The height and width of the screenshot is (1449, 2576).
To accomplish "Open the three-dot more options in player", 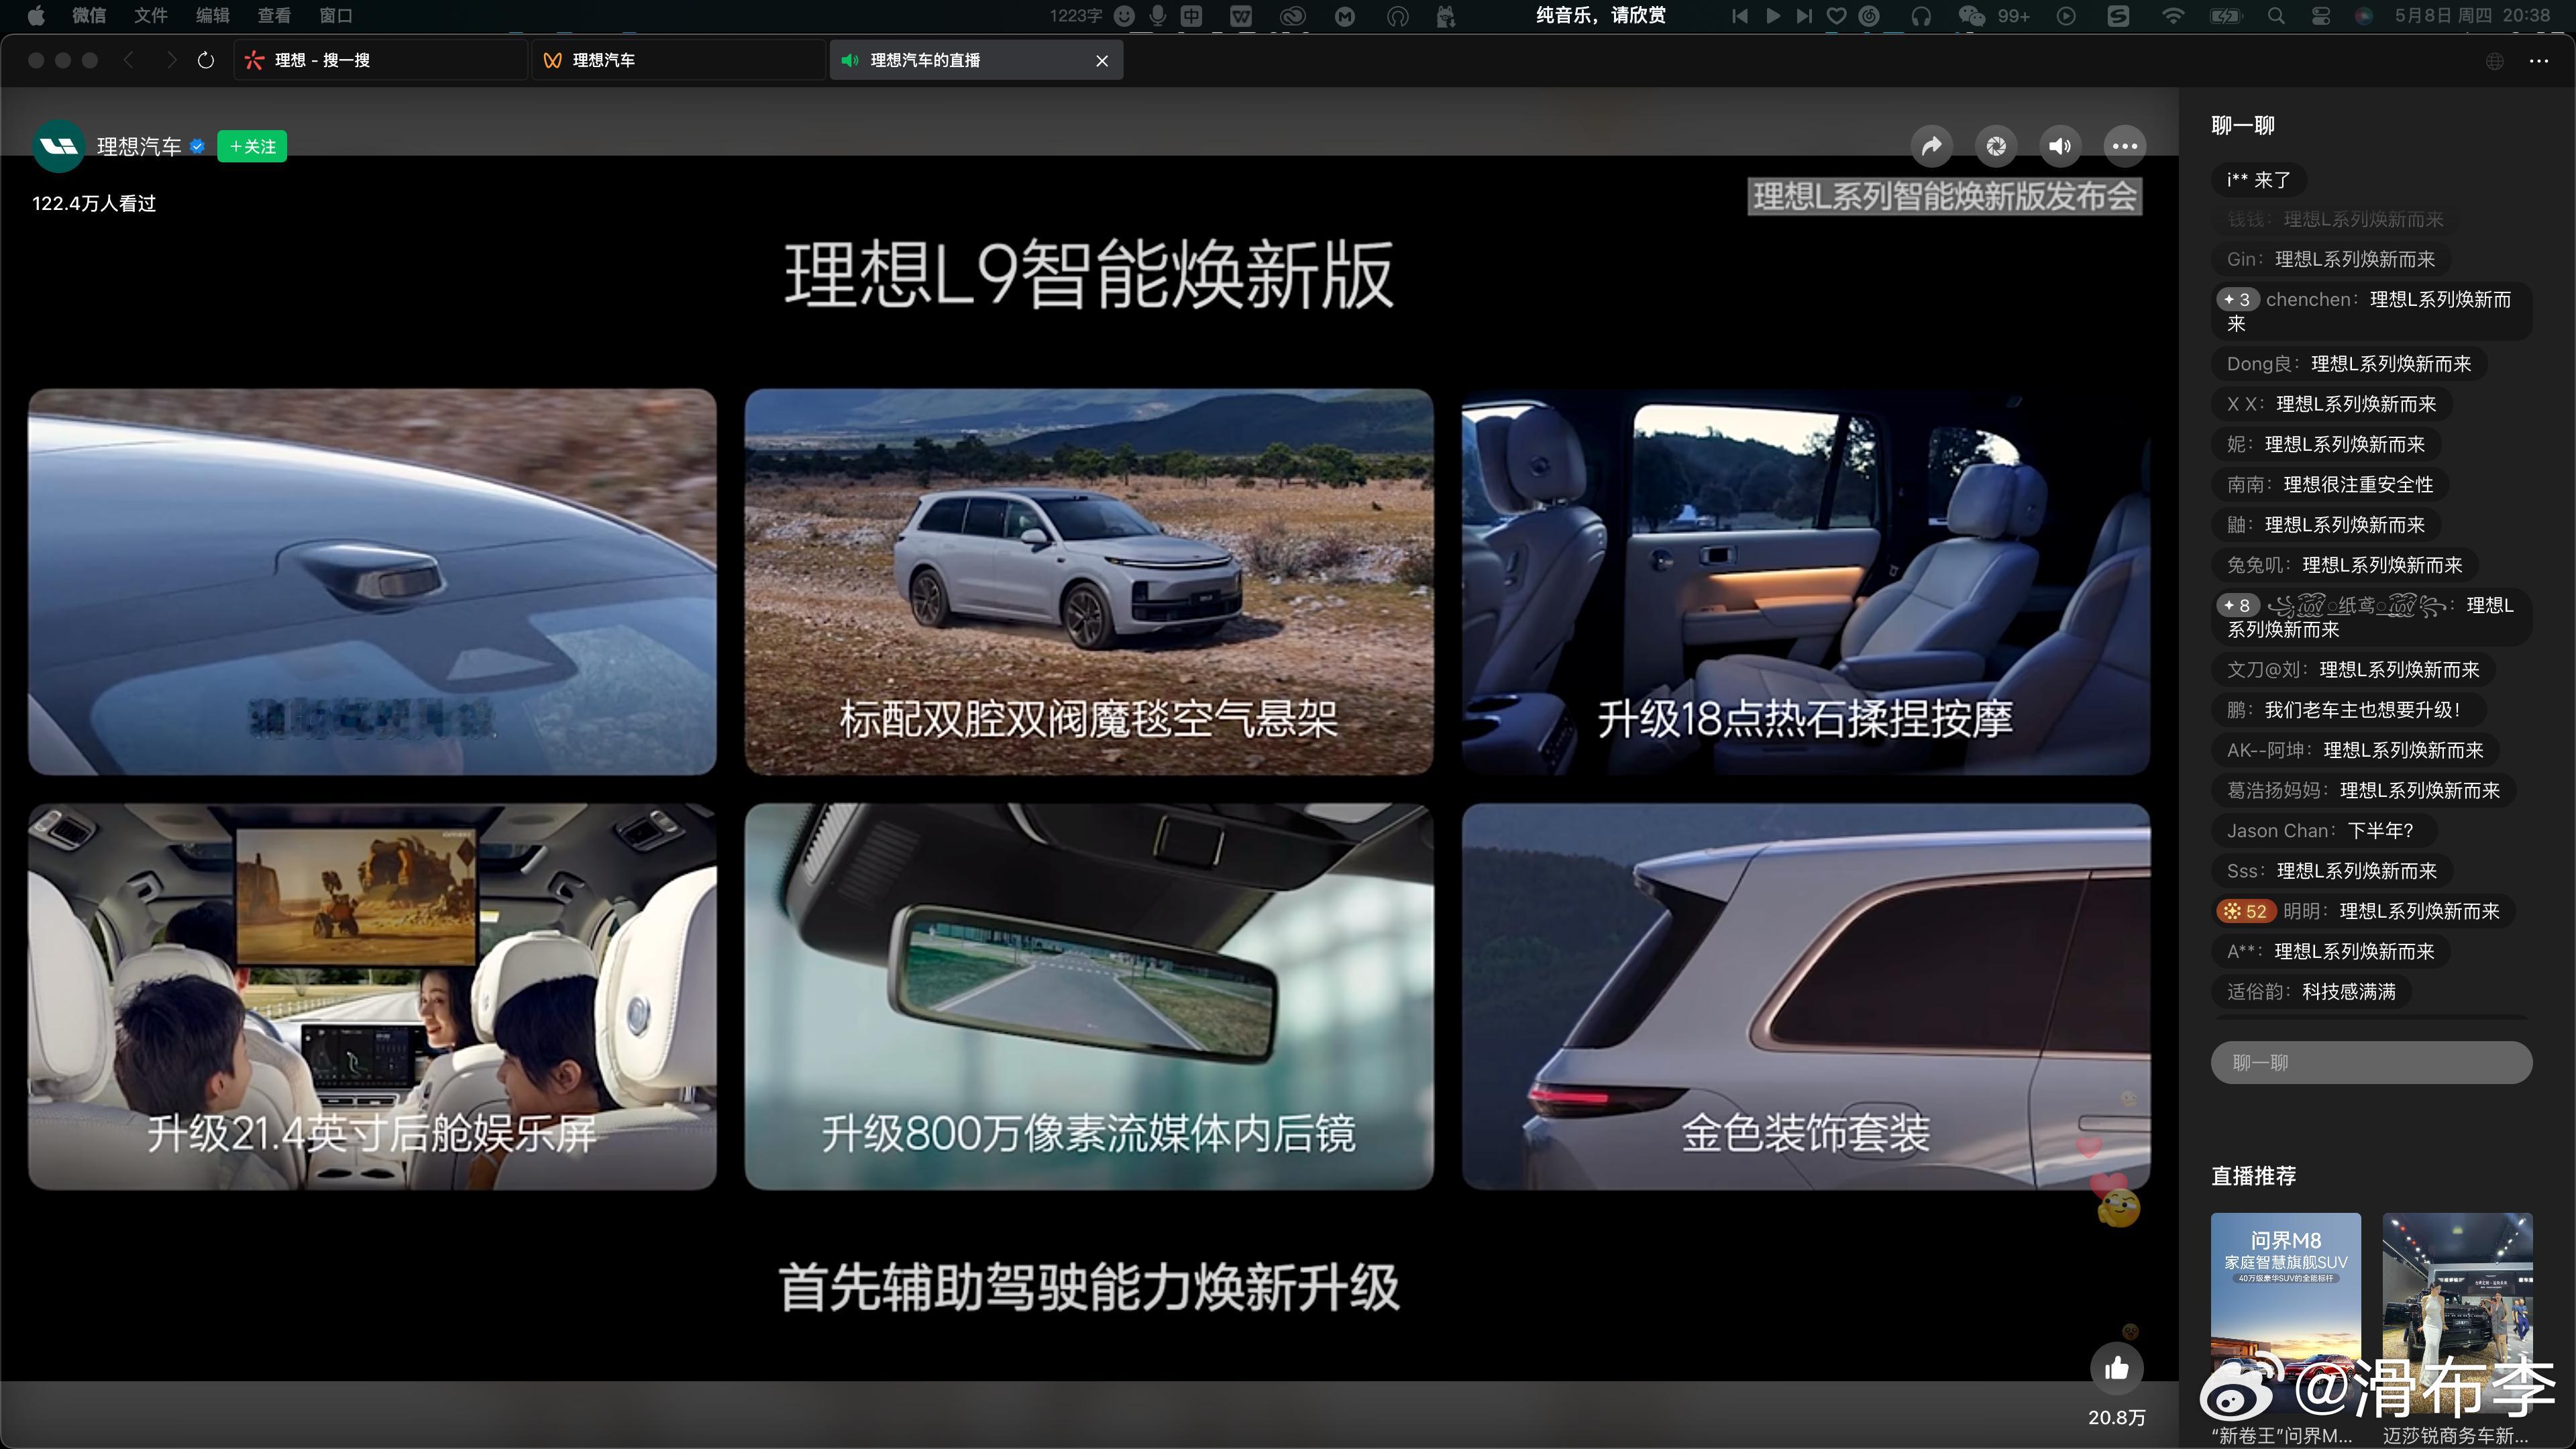I will click(2125, 146).
